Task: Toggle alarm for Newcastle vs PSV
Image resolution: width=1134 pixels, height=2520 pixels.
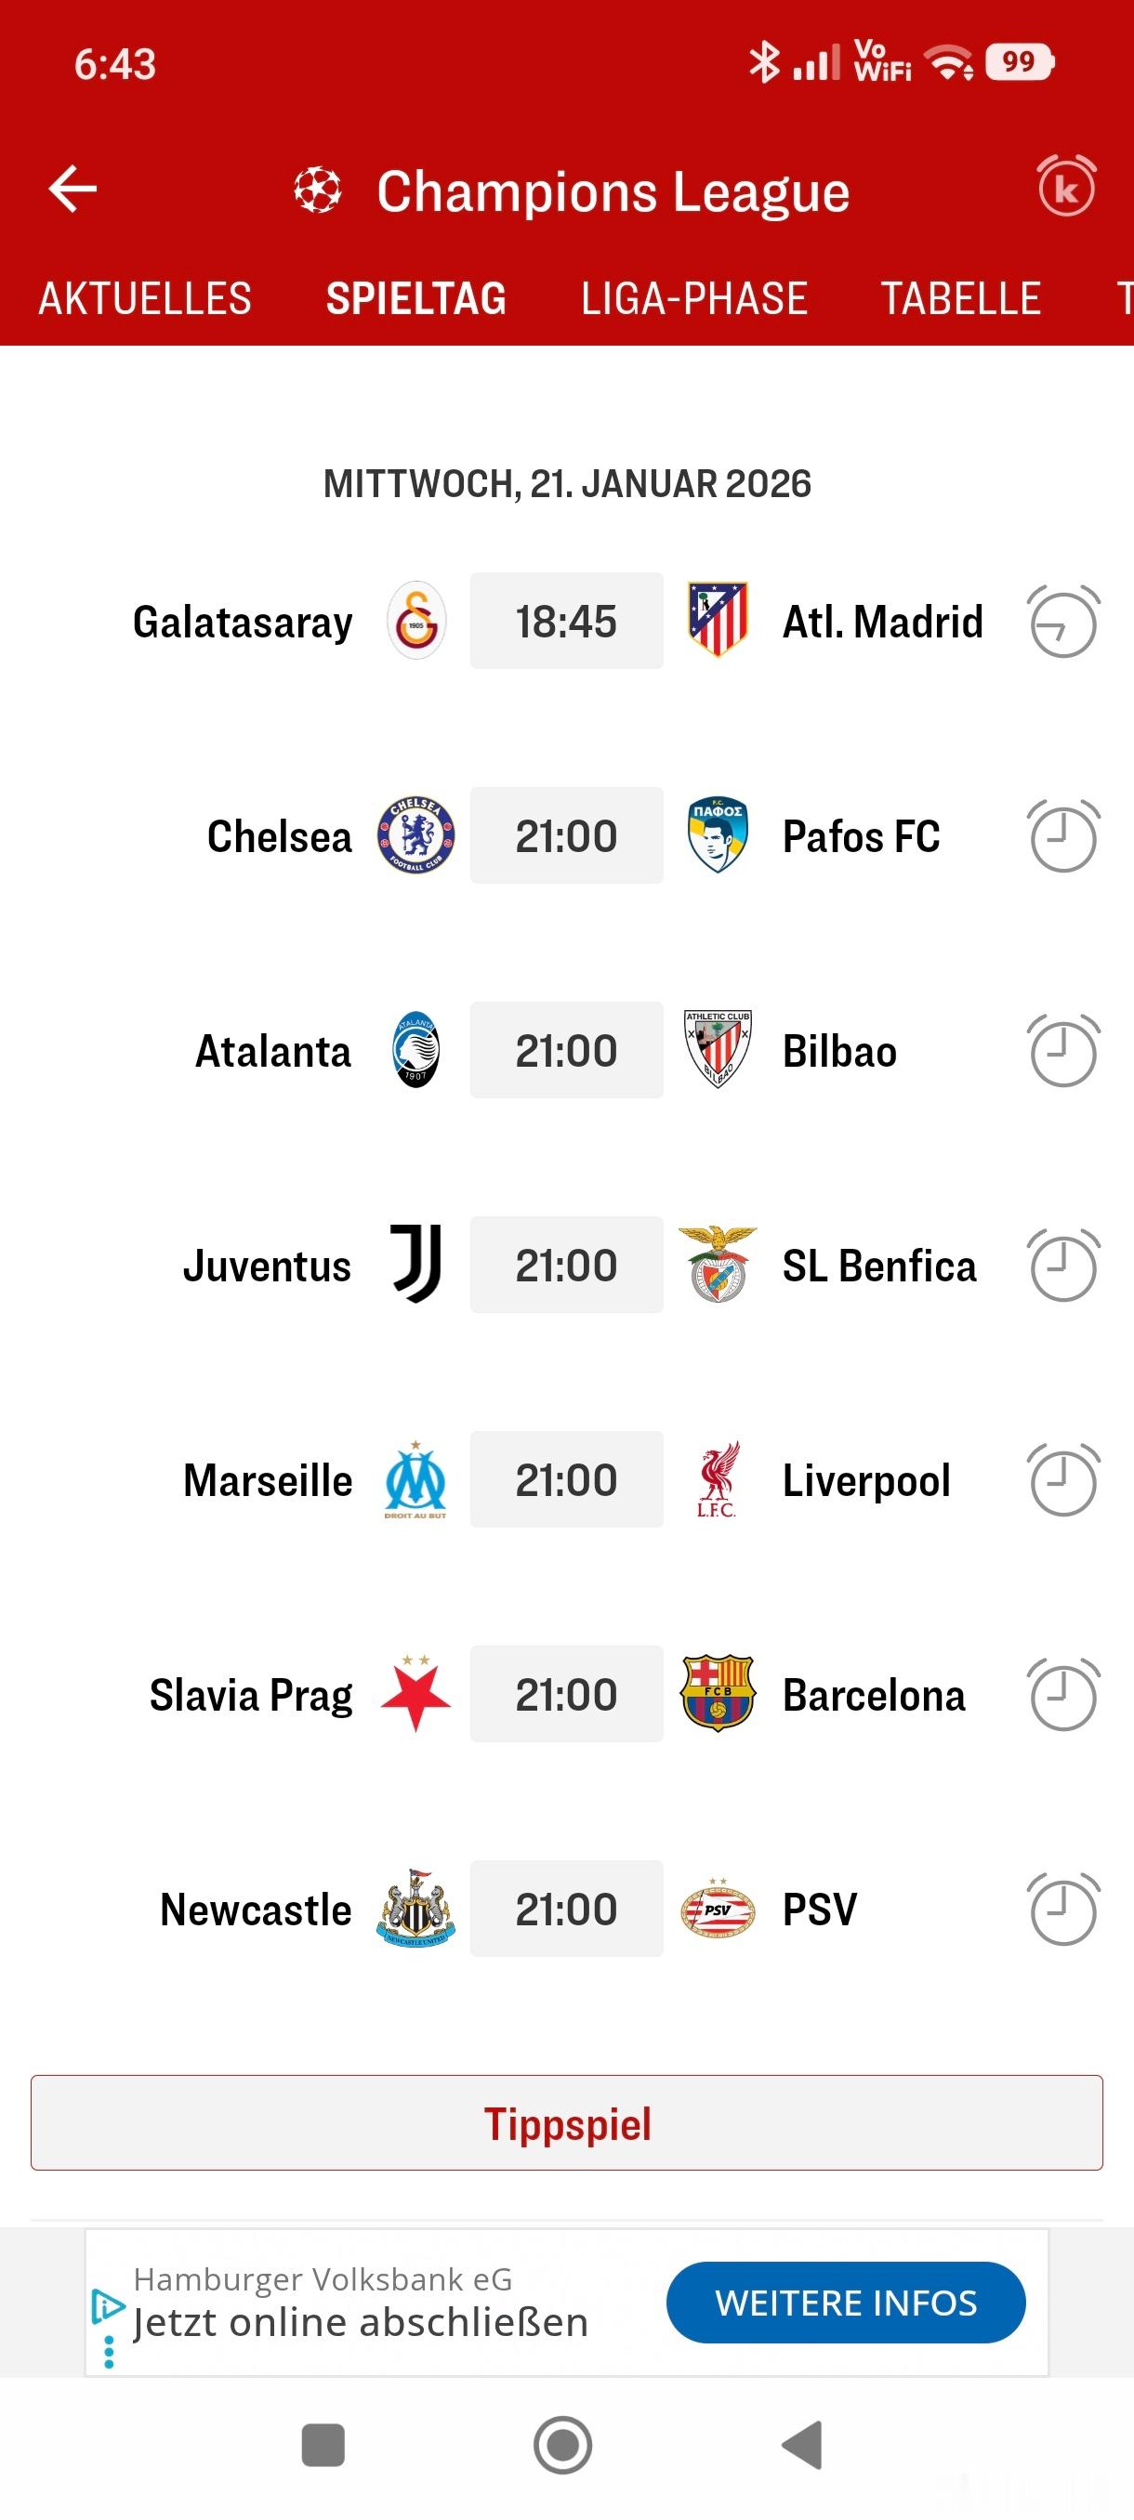Action: tap(1063, 1909)
